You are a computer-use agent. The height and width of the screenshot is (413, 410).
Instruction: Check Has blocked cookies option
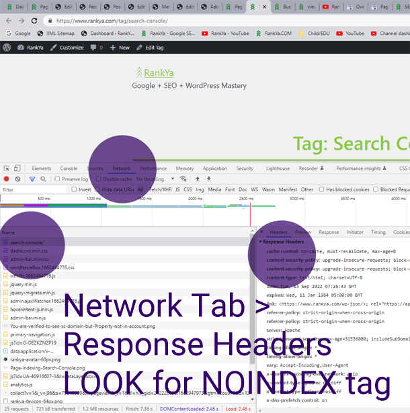click(x=321, y=189)
